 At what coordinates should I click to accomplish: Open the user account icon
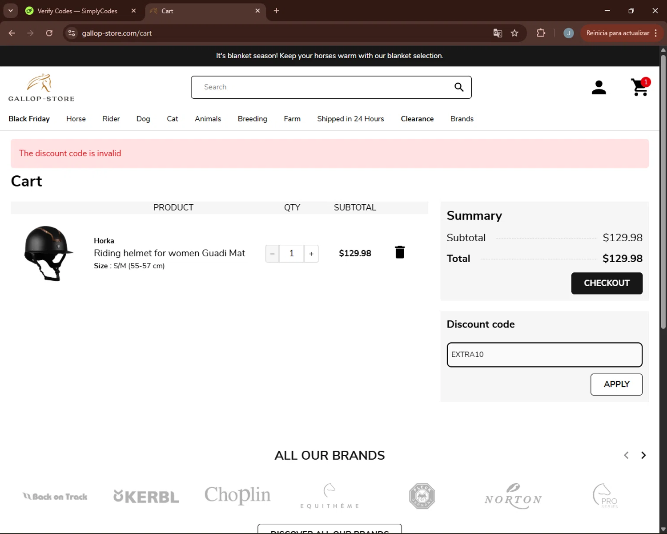click(599, 87)
